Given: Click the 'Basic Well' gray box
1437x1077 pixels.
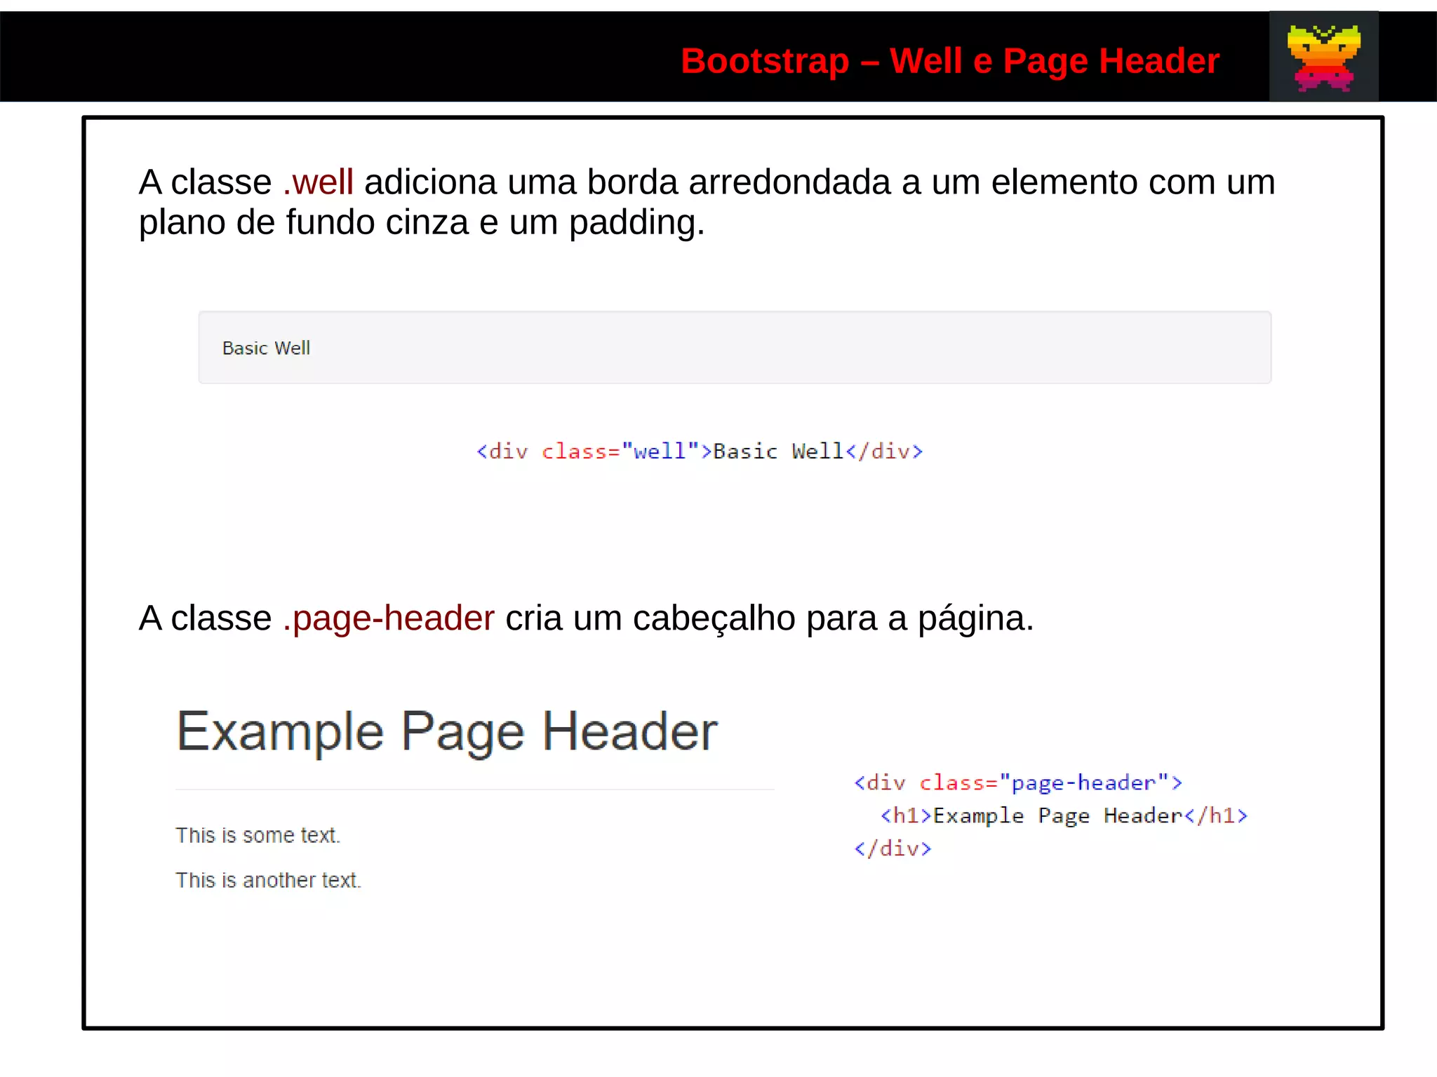Looking at the screenshot, I should (735, 347).
